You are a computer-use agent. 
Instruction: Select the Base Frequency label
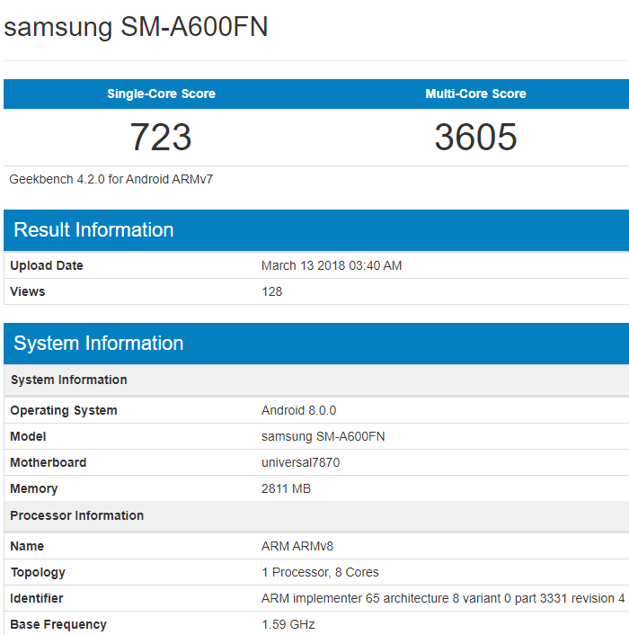tap(58, 624)
